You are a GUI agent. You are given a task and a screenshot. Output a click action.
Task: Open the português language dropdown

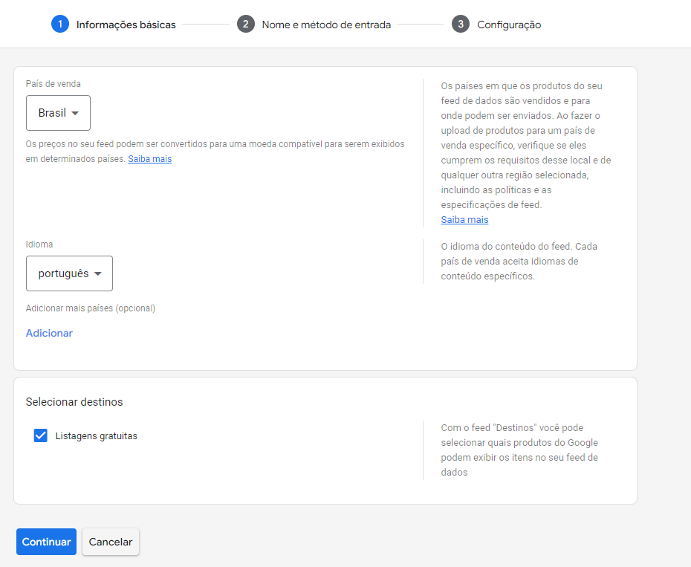69,273
